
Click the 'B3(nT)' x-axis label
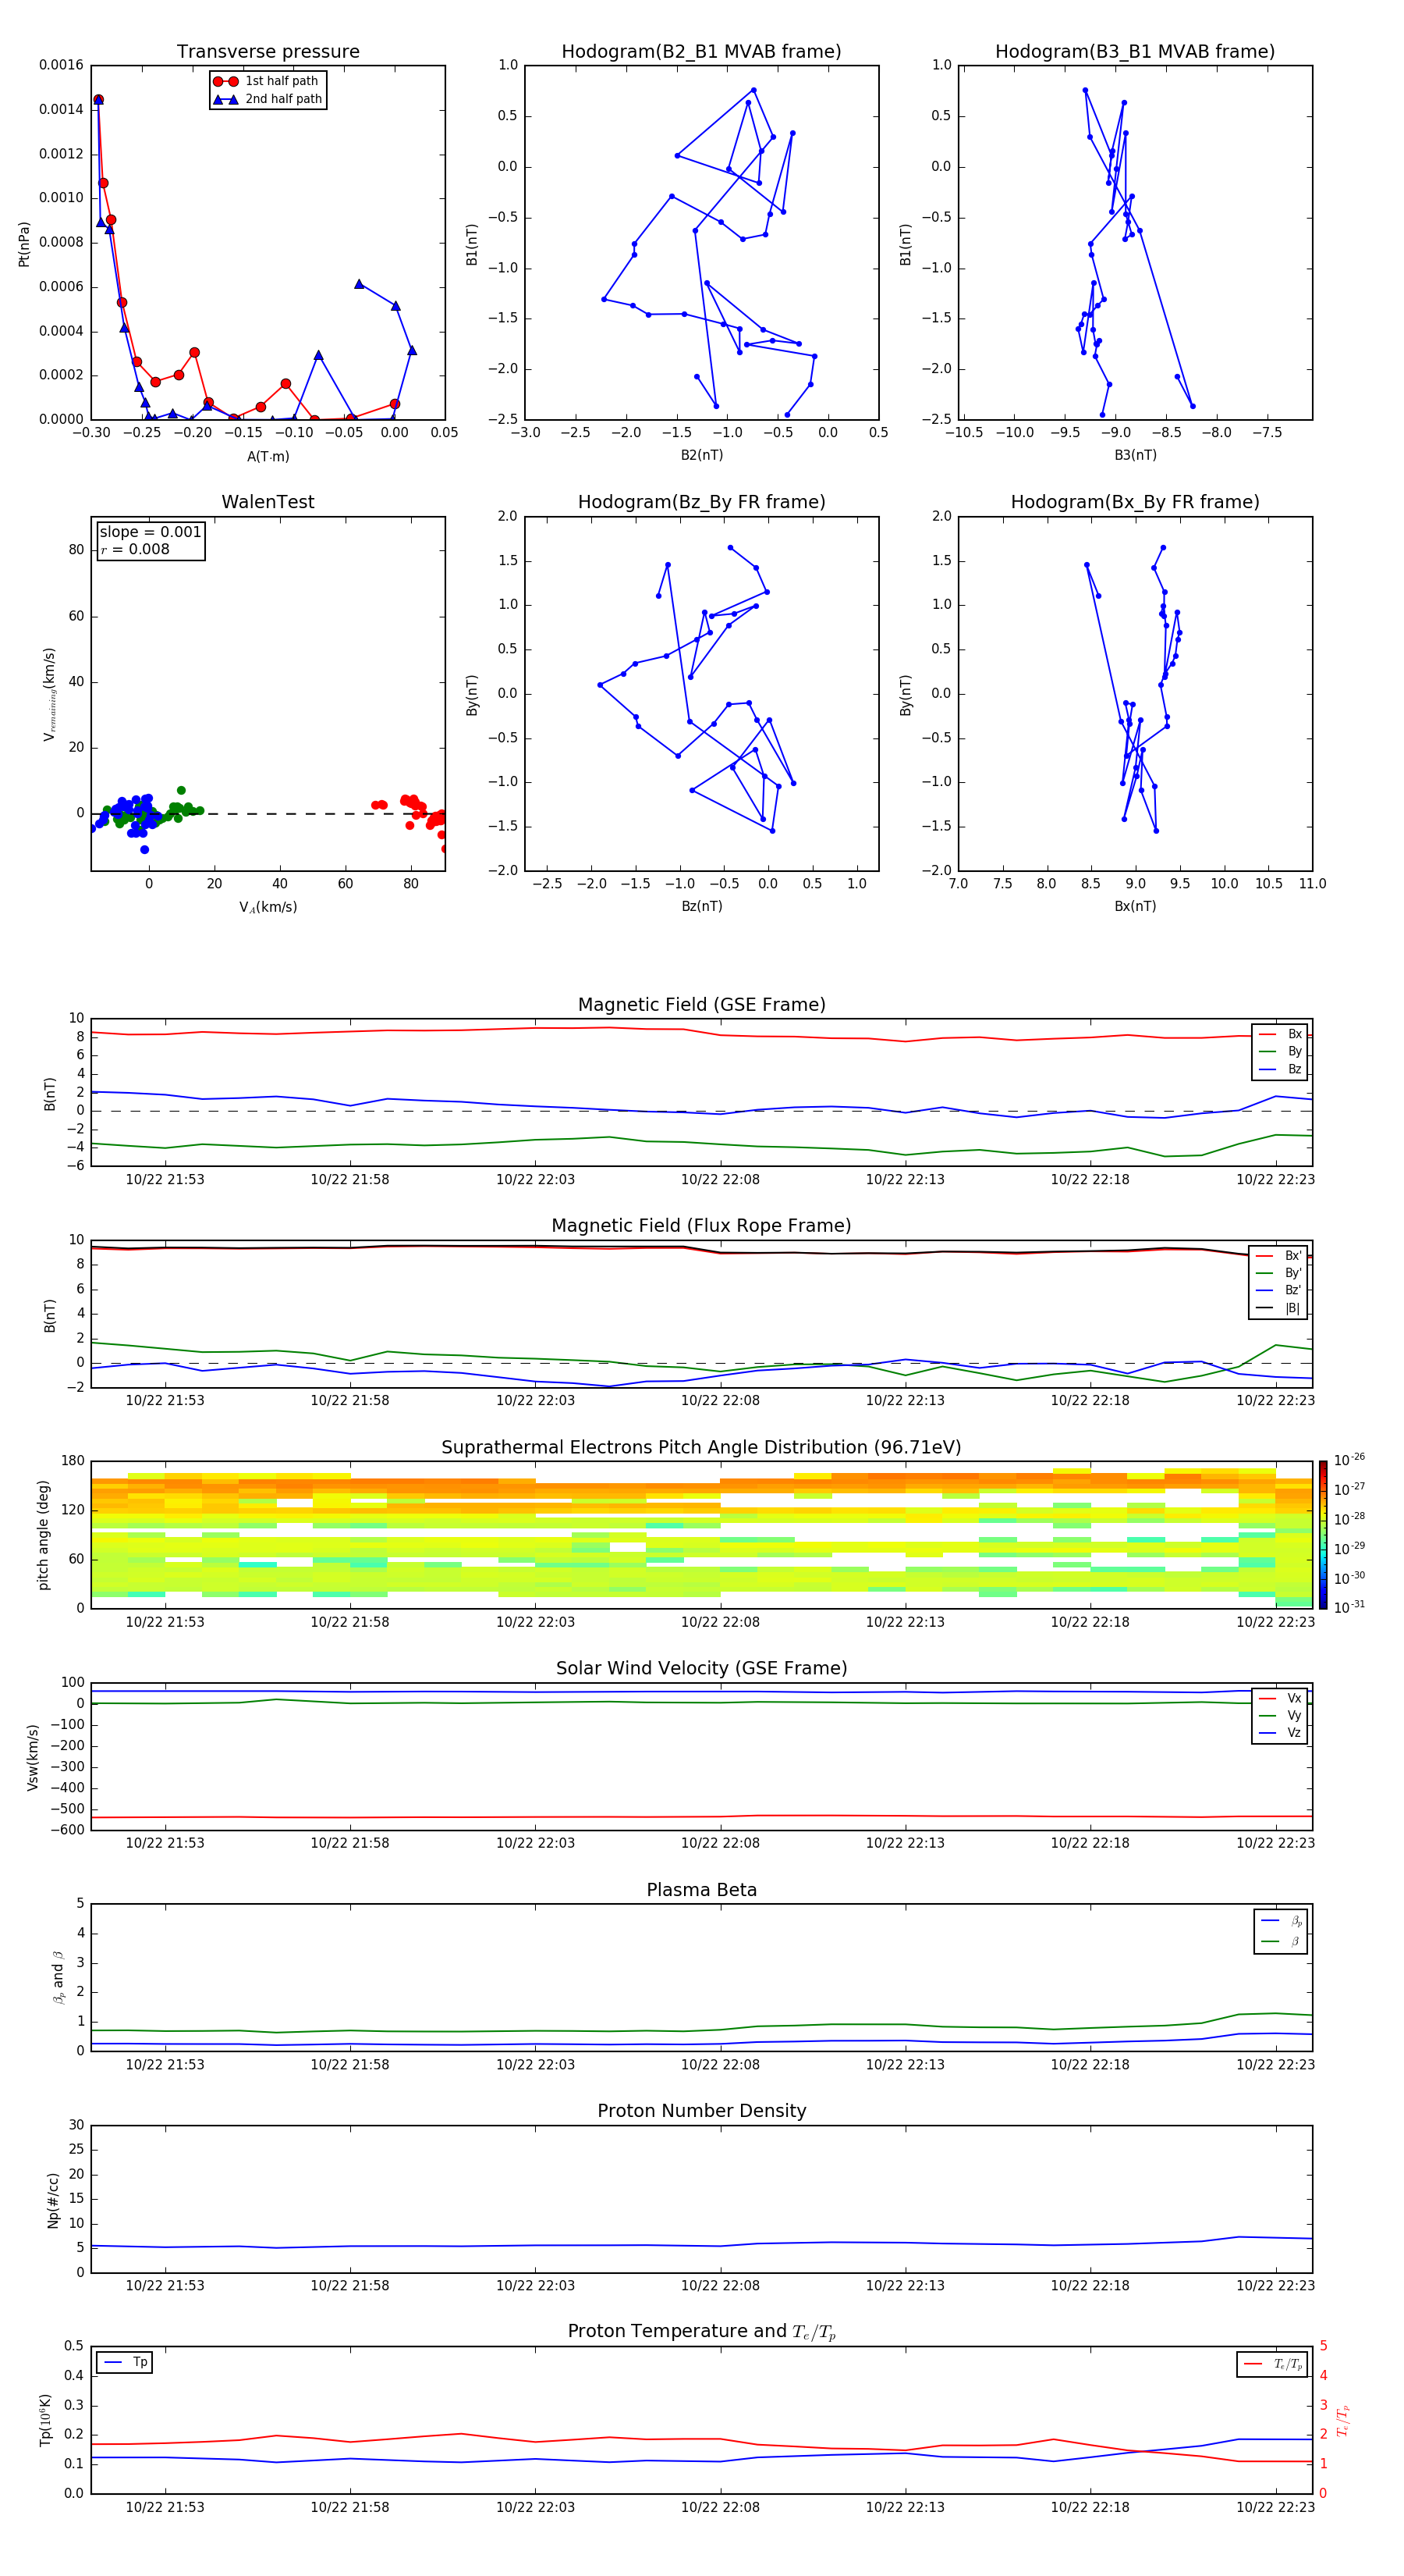[1135, 455]
